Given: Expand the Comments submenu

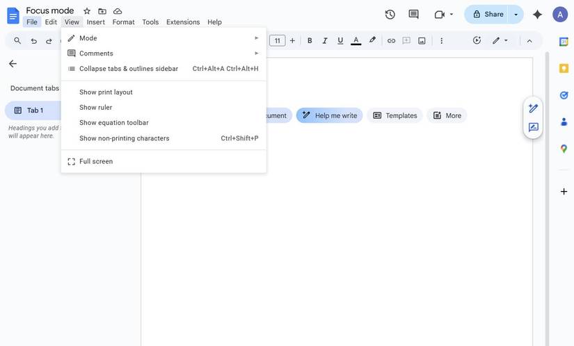Looking at the screenshot, I should pos(164,53).
